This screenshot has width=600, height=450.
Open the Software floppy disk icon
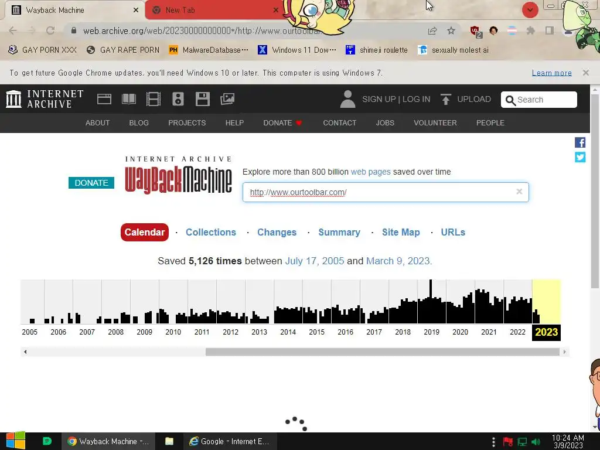202,99
